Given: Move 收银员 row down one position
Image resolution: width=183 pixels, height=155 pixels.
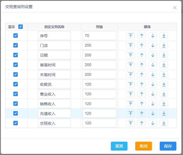Looking at the screenshot, I should pos(153,84).
